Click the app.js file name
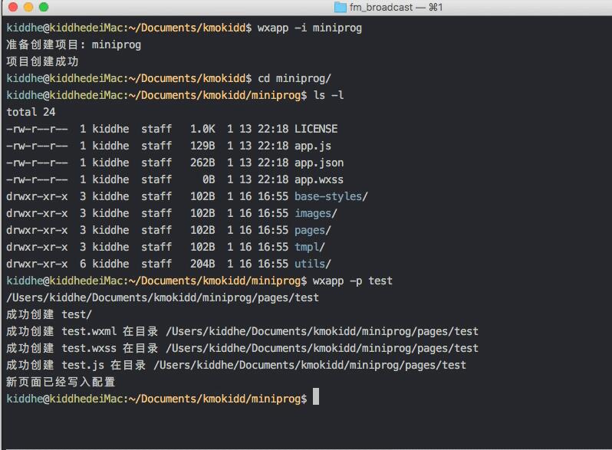This screenshot has height=450, width=612. click(x=312, y=146)
